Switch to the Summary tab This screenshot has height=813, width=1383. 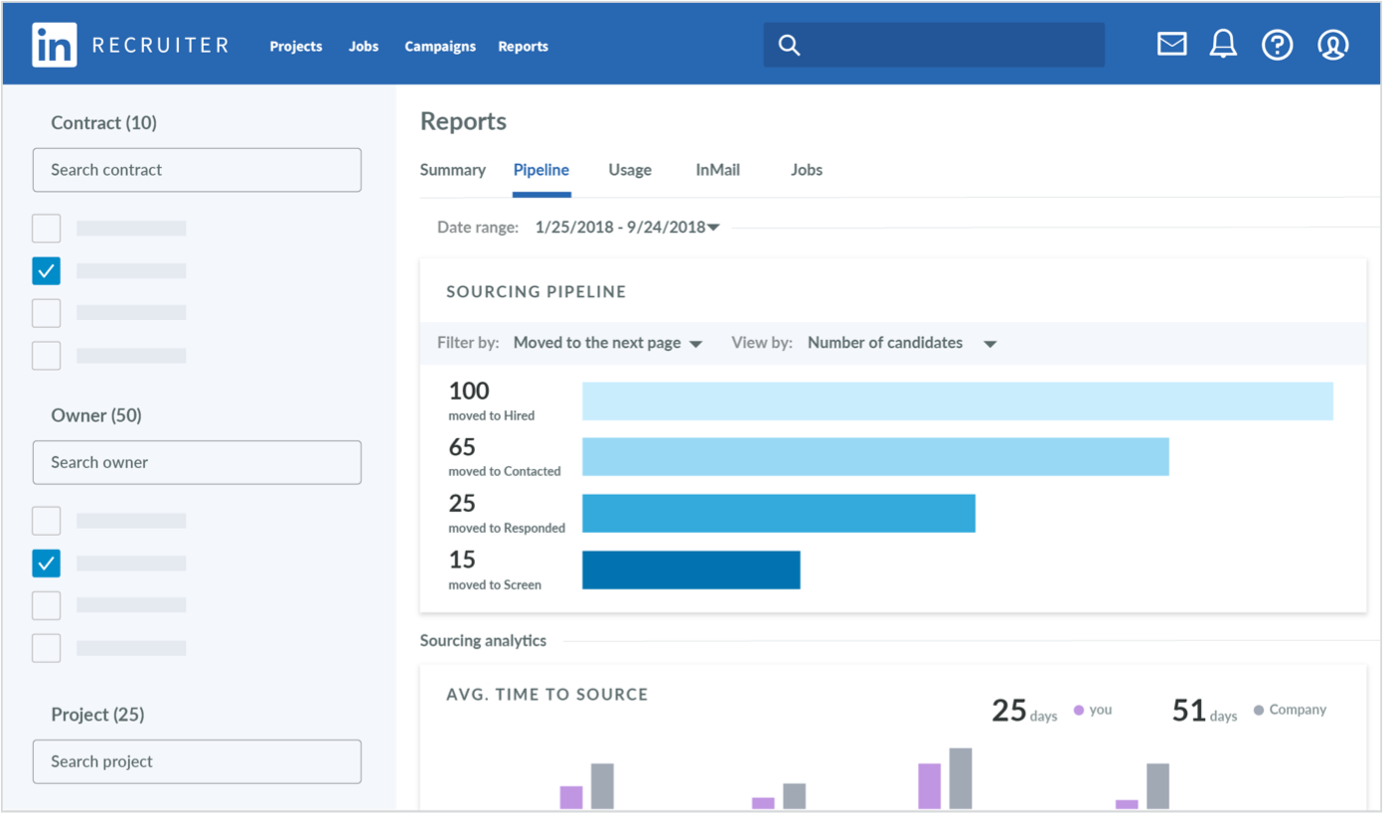(453, 170)
